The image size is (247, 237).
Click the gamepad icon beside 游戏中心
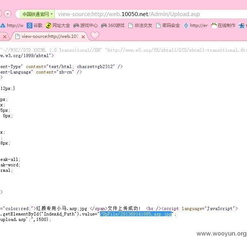click(x=76, y=25)
